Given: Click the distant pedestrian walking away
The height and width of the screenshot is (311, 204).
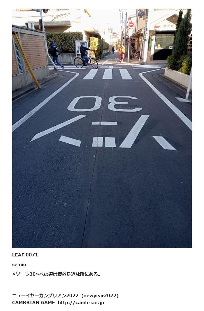Looking at the screenshot, I should pos(113,50).
